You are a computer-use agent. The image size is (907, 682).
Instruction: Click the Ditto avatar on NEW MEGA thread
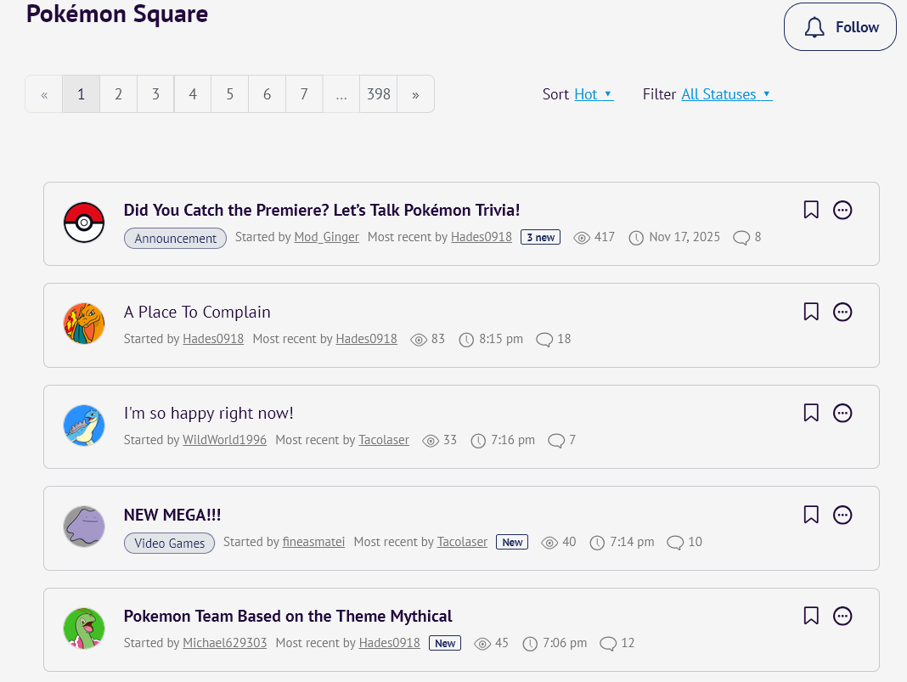(x=84, y=527)
